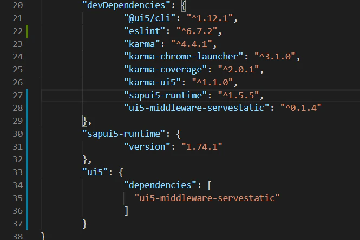360x240 pixels.
Task: Click the opening brace after "devDependencies"
Action: point(184,6)
